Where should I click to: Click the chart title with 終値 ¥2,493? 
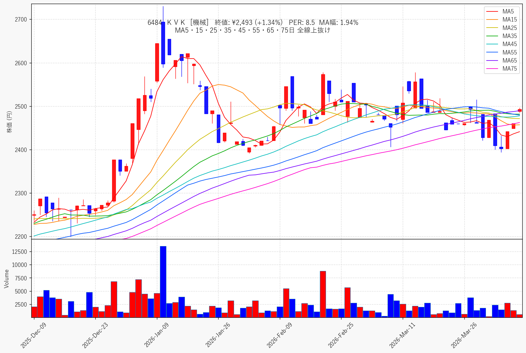pyautogui.click(x=253, y=23)
